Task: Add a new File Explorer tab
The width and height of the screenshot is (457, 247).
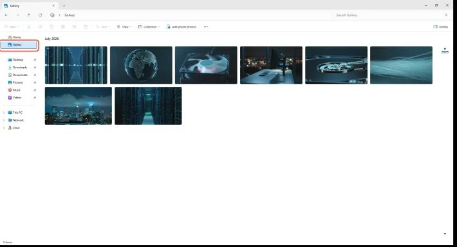Action: point(64,6)
